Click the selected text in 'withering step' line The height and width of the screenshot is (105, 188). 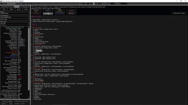coord(39,51)
